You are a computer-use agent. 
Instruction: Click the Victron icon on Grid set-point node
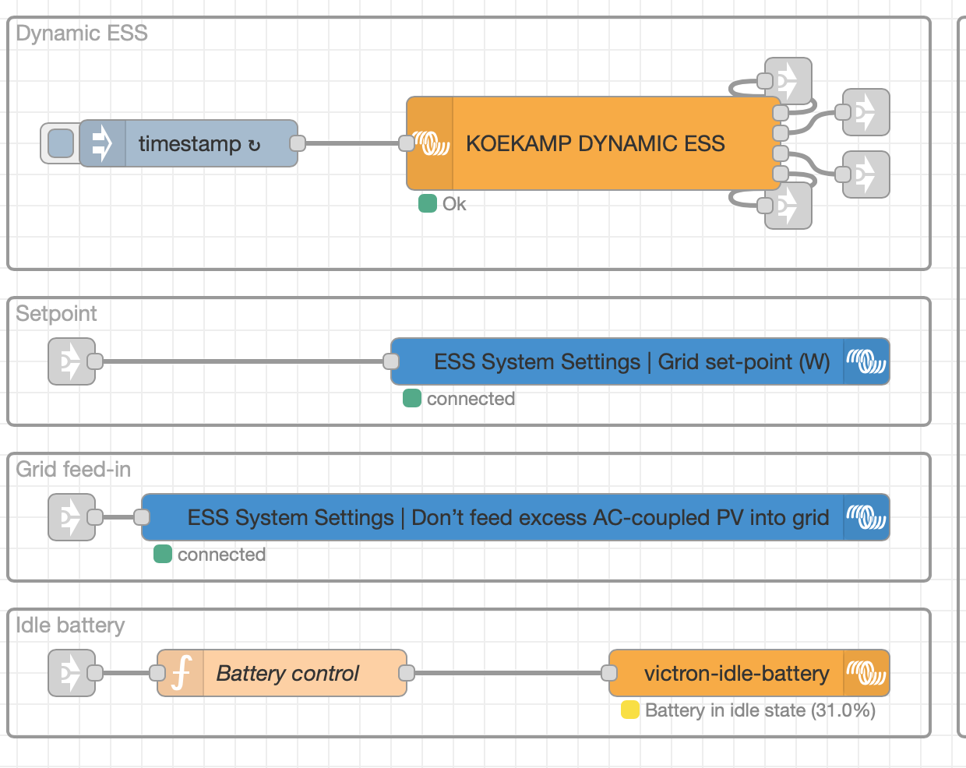coord(867,361)
